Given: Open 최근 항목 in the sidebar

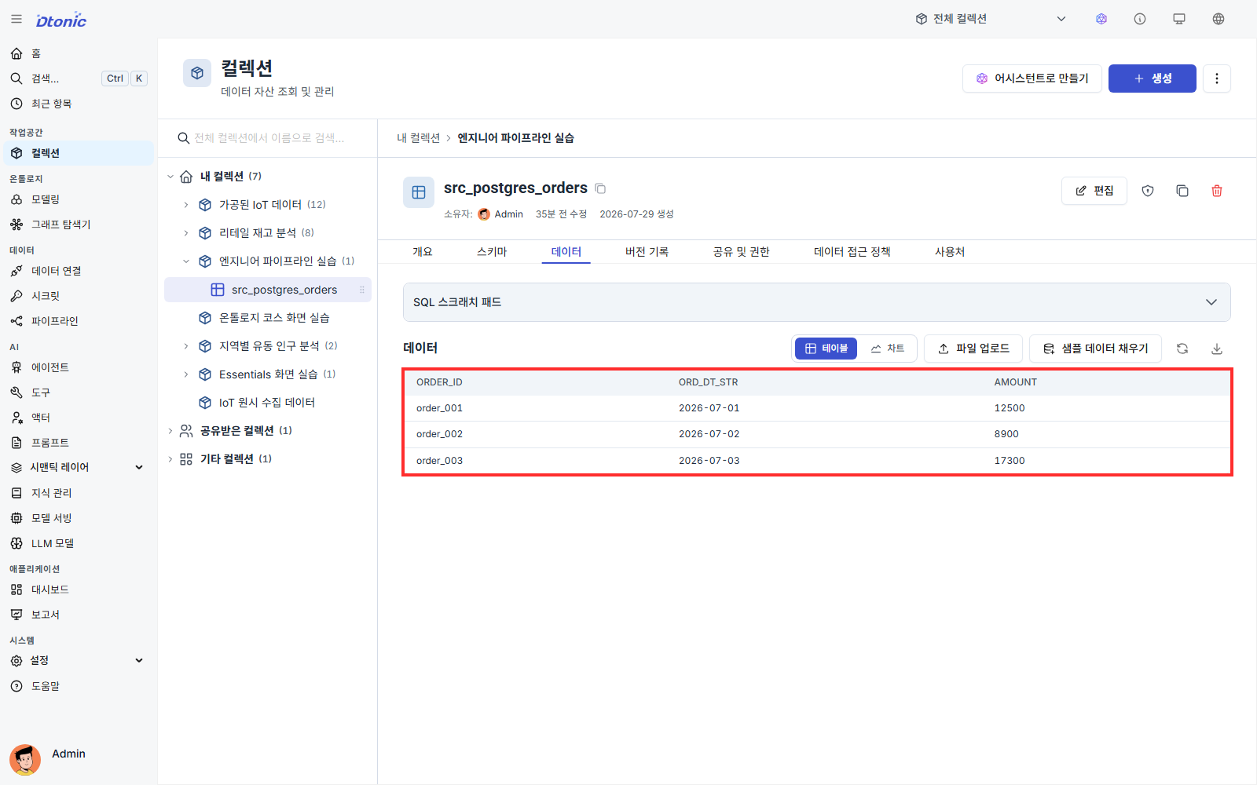Looking at the screenshot, I should 79,104.
